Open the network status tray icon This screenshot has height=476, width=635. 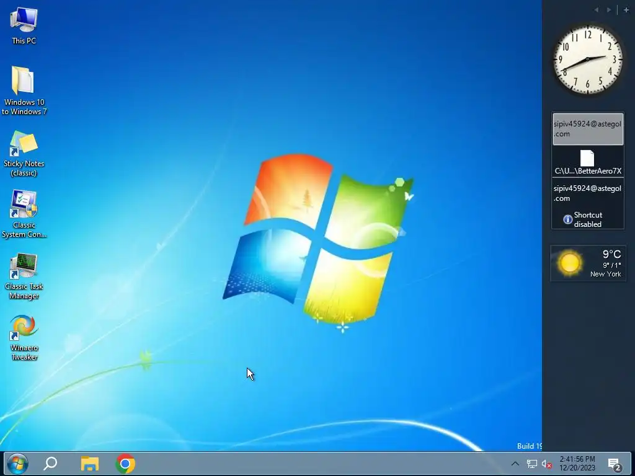(531, 464)
